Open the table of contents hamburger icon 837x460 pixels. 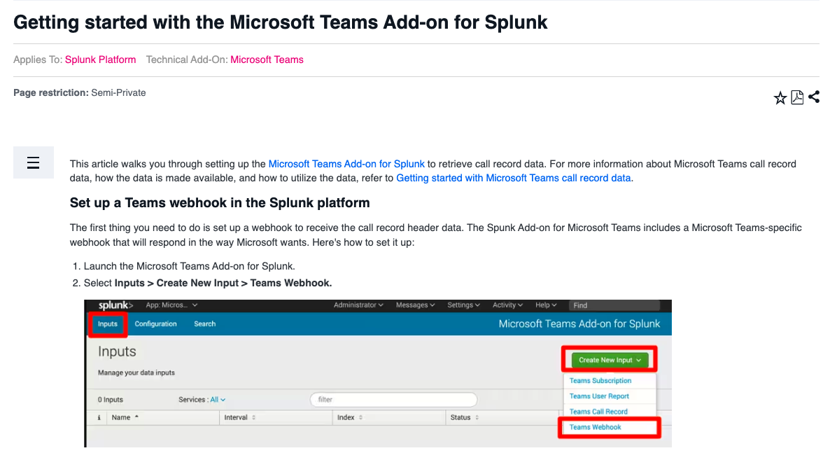pyautogui.click(x=33, y=162)
